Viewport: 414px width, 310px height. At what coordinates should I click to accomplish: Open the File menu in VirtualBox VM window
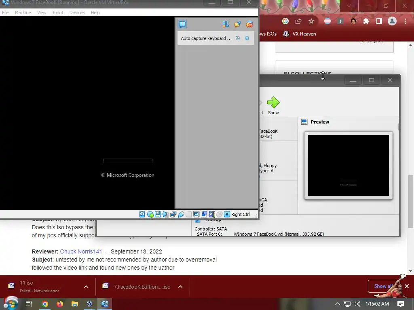[5, 13]
